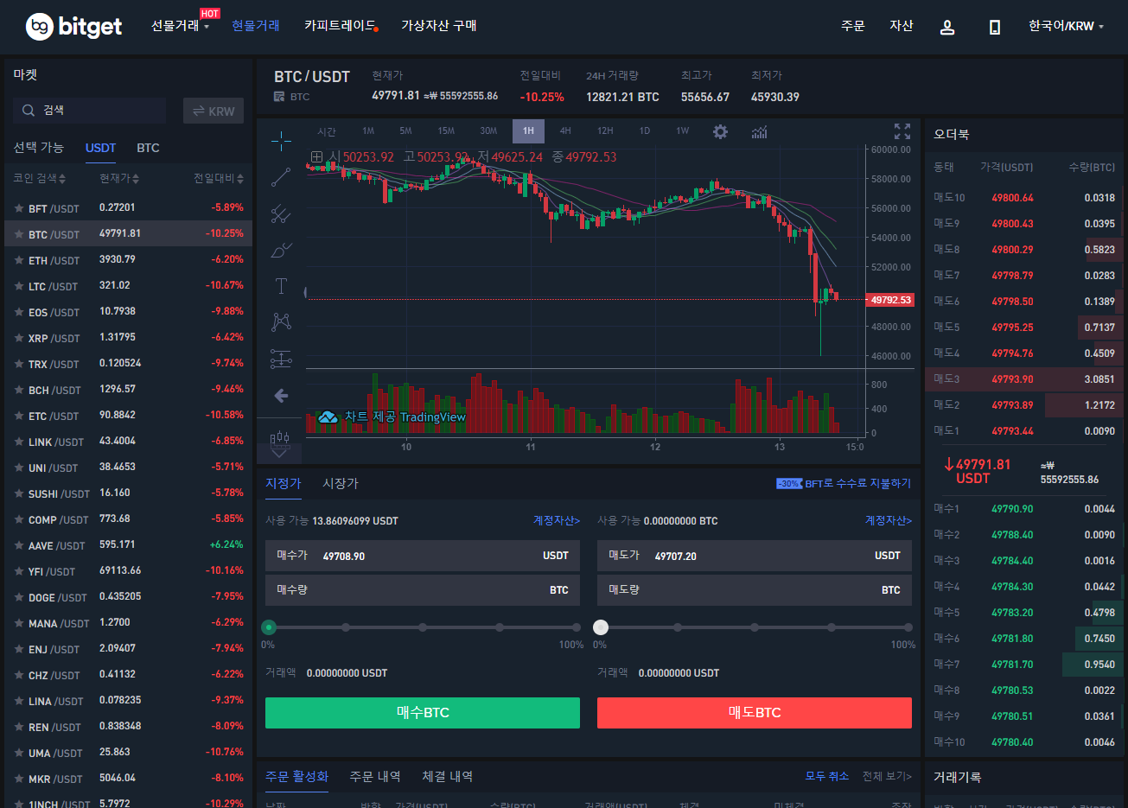The width and height of the screenshot is (1128, 808).
Task: Open 카피트레이드 in top navigation
Action: pos(340,26)
